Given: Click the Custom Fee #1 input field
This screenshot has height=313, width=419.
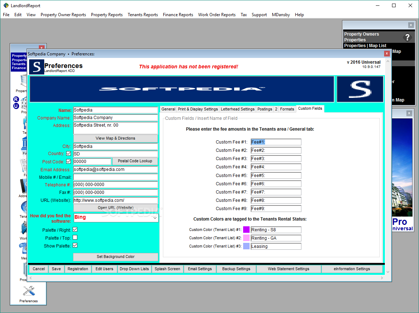Looking at the screenshot, I should (x=276, y=142).
